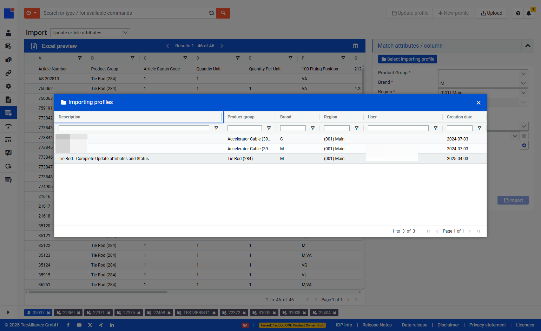
Task: Select Tie Rod - Complete Update attributes profile
Action: click(x=270, y=159)
